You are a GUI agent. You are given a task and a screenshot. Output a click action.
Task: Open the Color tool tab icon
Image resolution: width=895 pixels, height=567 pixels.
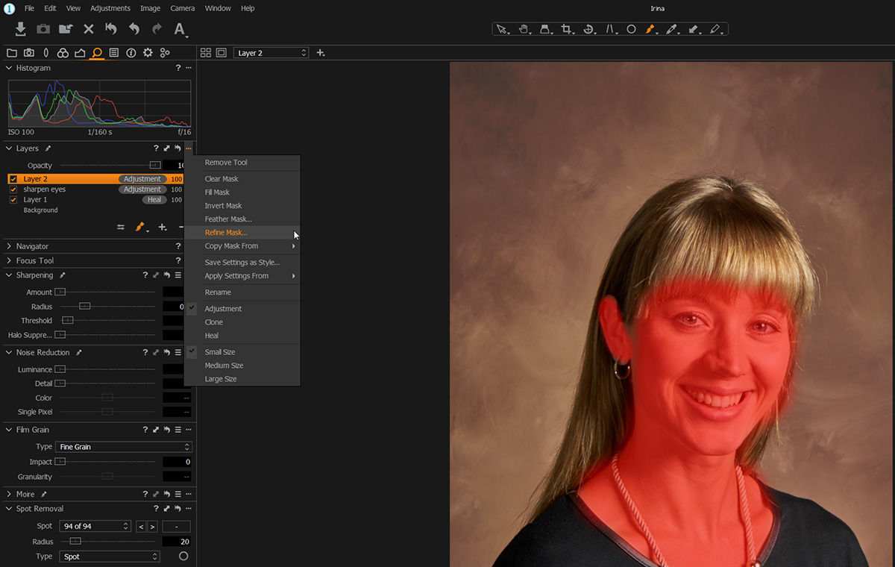[x=63, y=53]
